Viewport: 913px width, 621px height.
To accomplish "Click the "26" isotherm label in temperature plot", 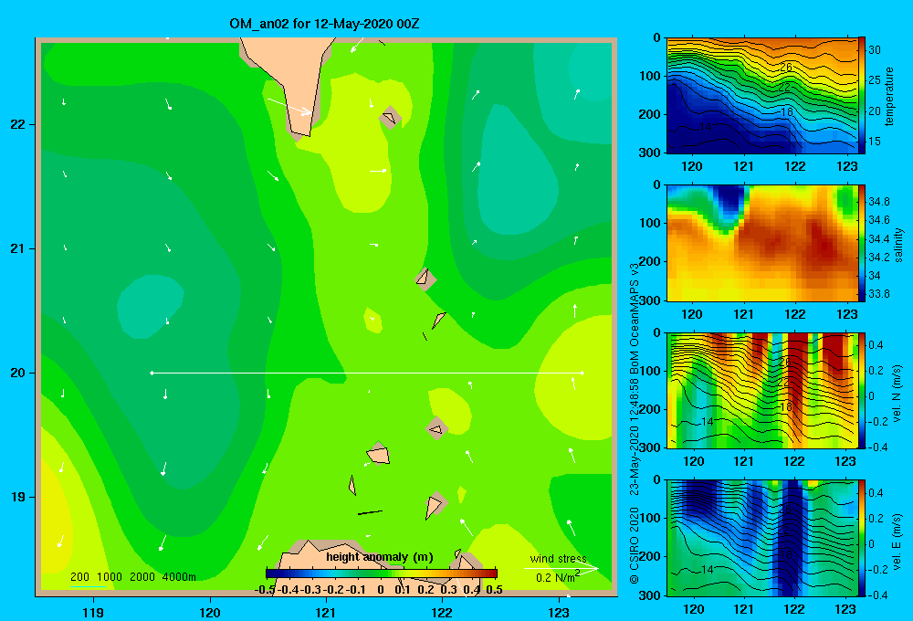I will pos(785,67).
